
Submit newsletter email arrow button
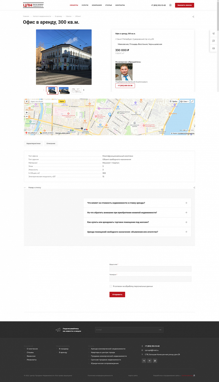click(160, 330)
